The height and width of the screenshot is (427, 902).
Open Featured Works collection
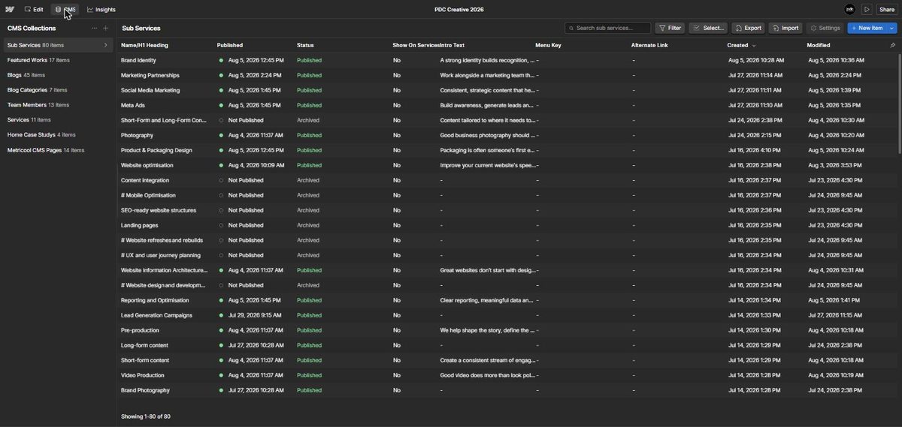tap(38, 60)
